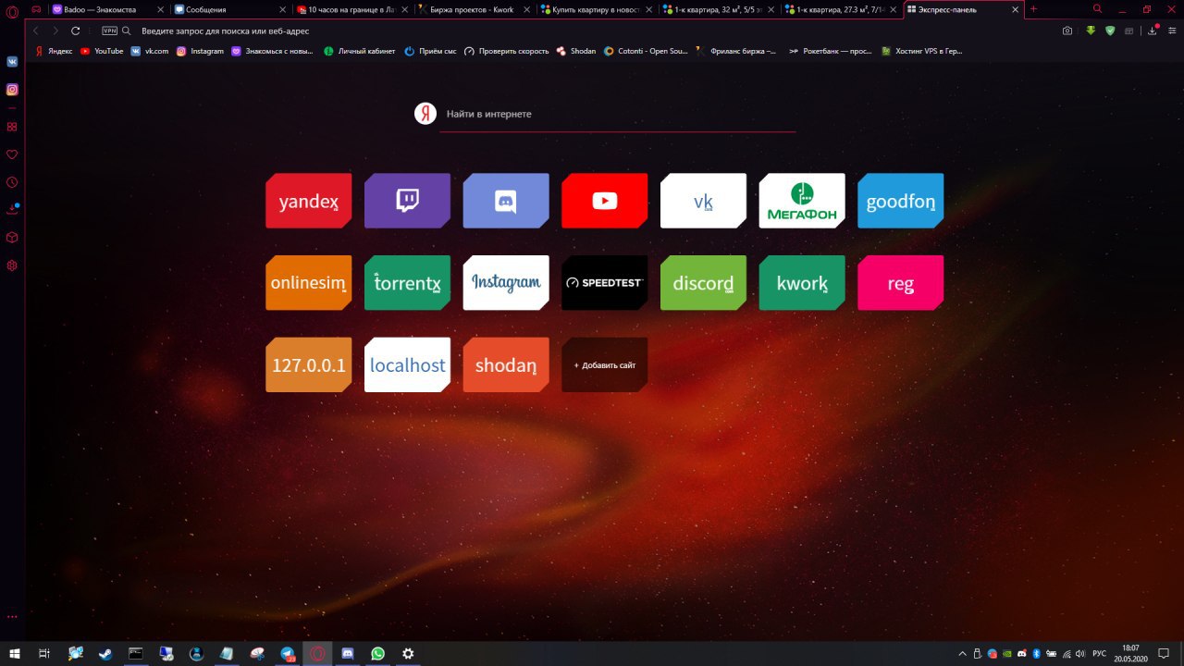The width and height of the screenshot is (1184, 666).
Task: Open the blue Discord logo tile
Action: [506, 201]
